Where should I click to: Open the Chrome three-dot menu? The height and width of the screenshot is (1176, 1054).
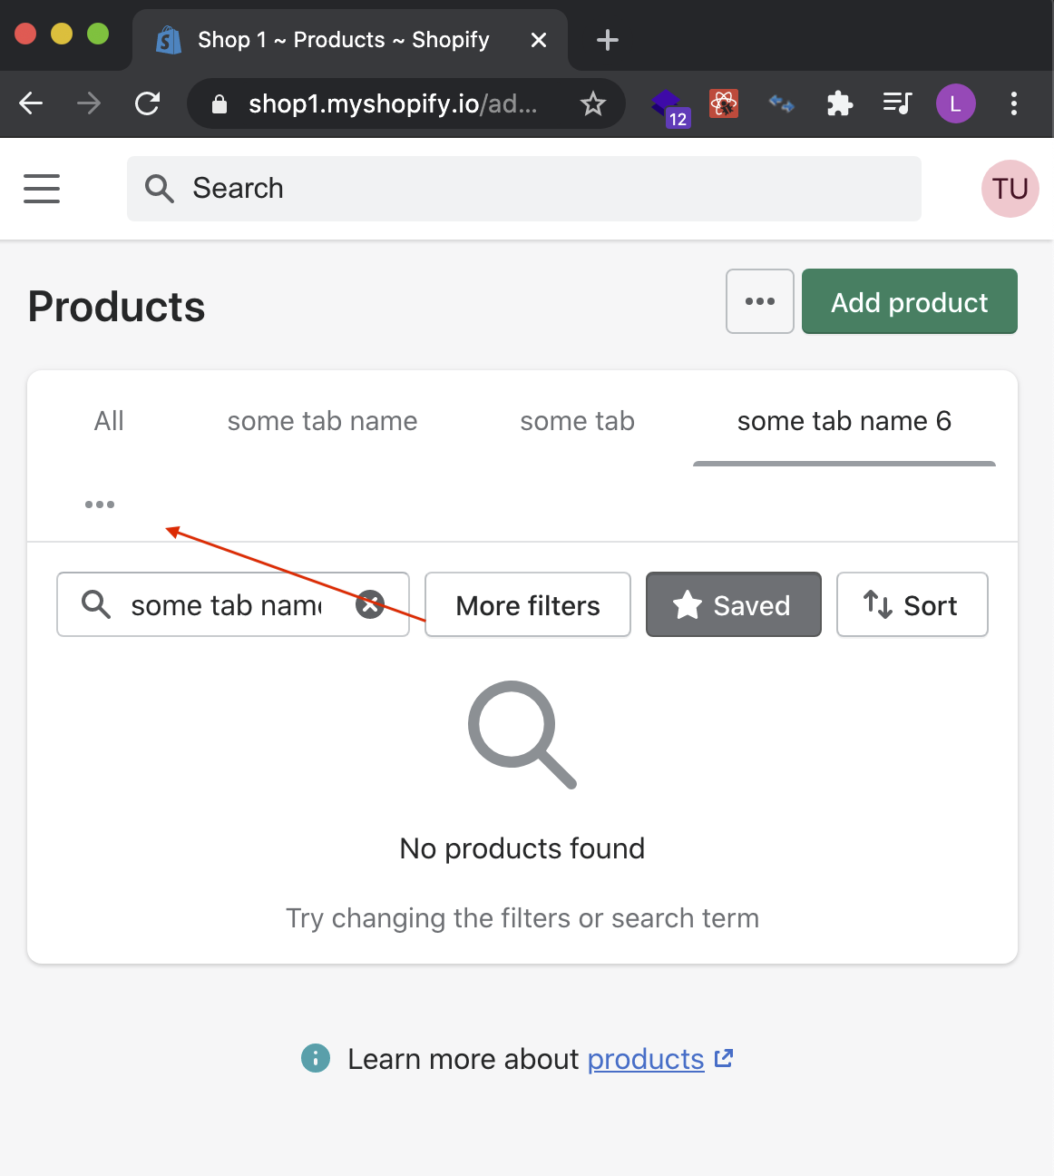coord(1014,103)
